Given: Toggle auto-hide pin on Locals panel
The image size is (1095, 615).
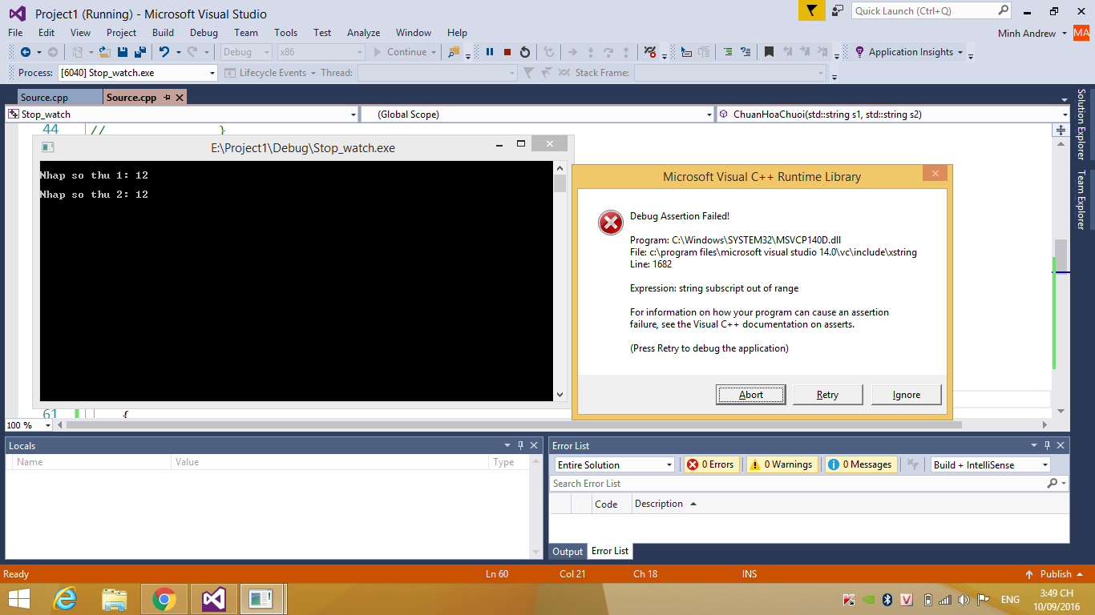Looking at the screenshot, I should 520,445.
